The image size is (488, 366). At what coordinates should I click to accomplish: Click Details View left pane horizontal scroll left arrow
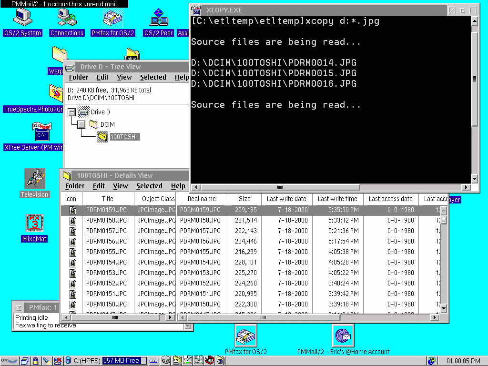tap(66, 317)
